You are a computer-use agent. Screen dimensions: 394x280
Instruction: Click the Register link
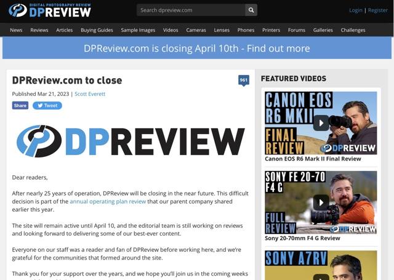pyautogui.click(x=378, y=10)
